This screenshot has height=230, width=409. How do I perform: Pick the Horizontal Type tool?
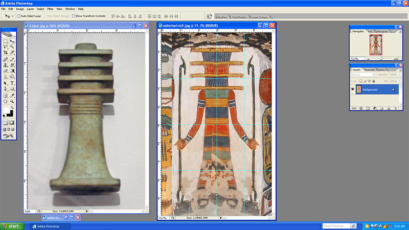pos(12,83)
